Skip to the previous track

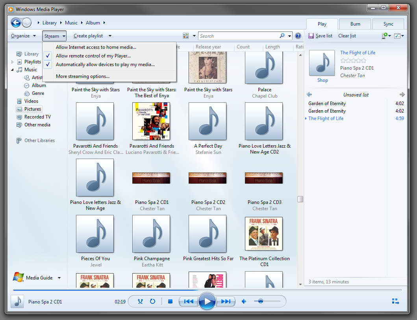point(189,301)
